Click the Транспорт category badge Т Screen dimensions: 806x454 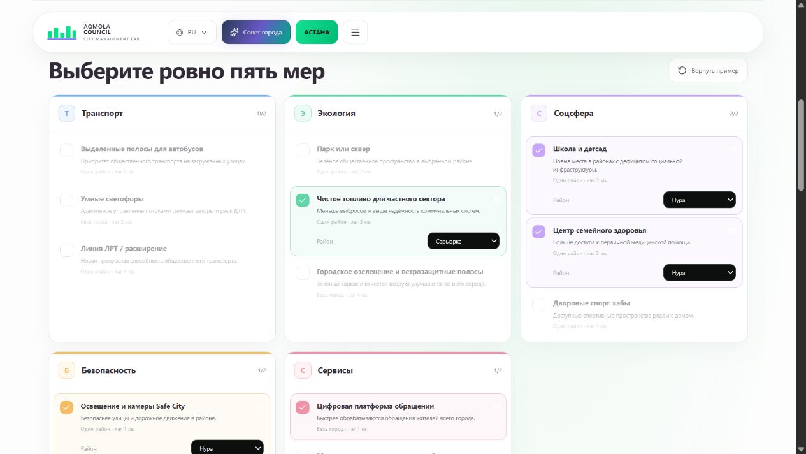(67, 113)
